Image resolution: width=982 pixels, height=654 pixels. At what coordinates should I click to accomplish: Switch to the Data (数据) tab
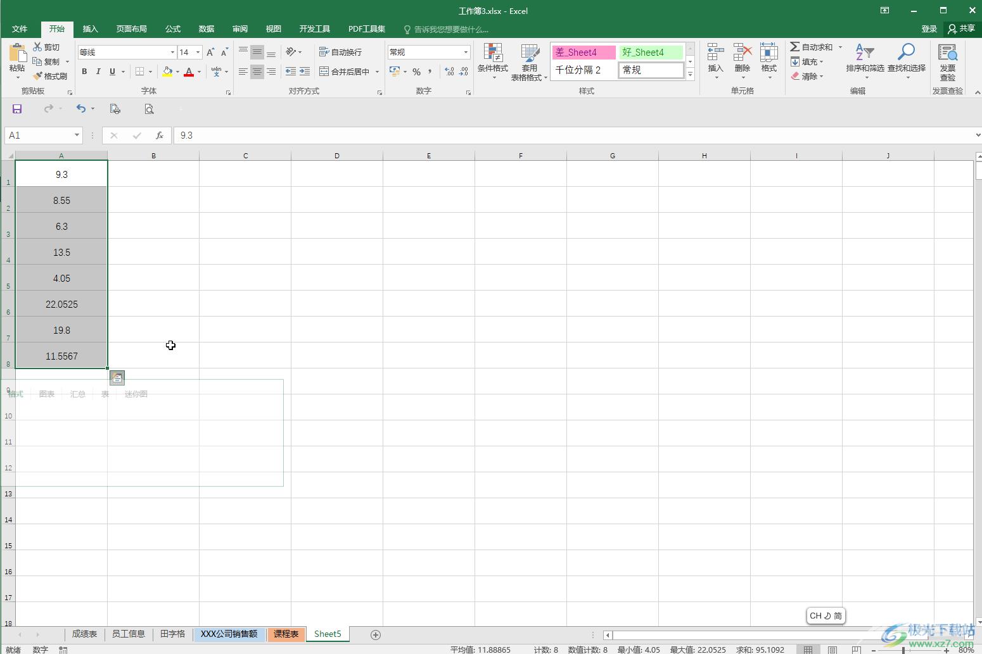207,29
